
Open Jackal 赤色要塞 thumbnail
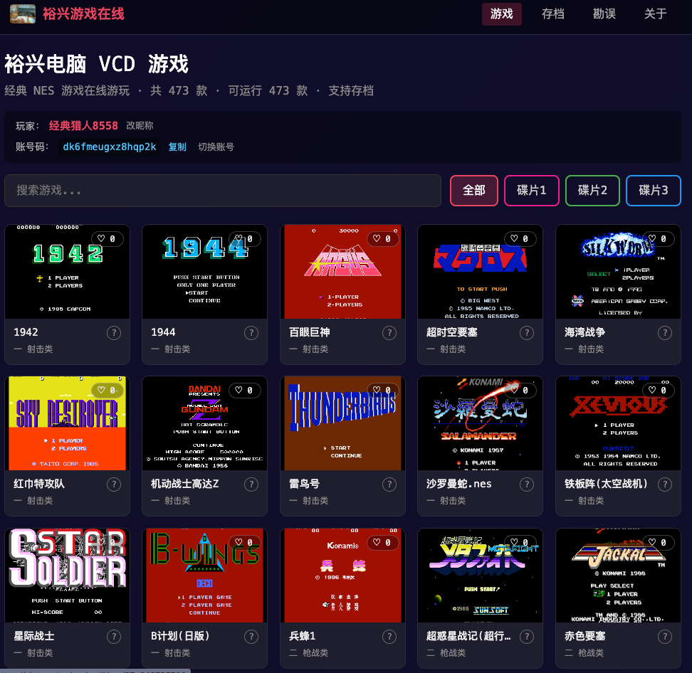point(618,576)
